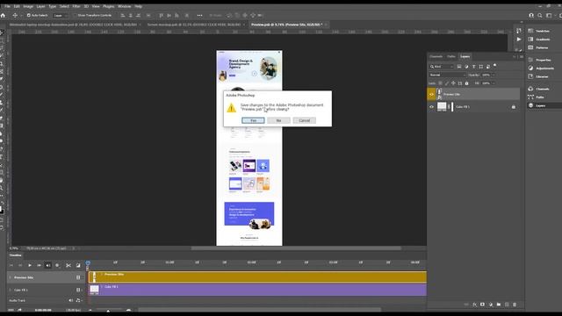562x316 pixels.
Task: Mute the Audio Track
Action: tap(70, 300)
